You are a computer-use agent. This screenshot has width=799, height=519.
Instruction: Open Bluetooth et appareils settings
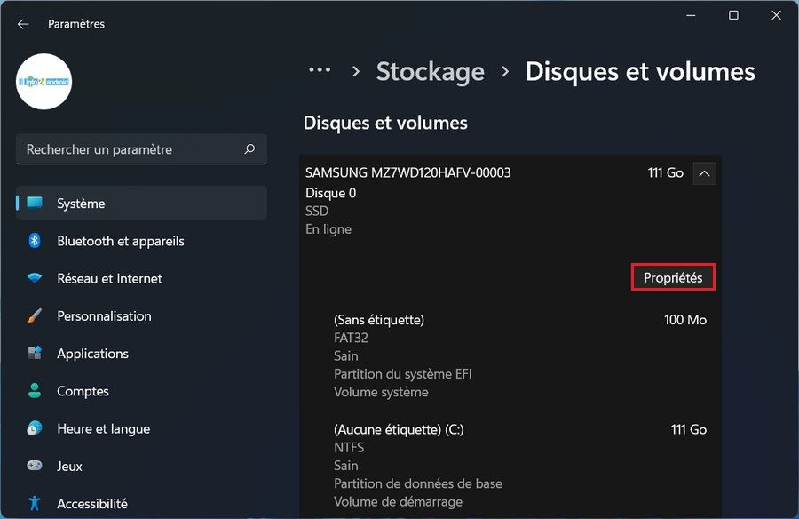click(x=120, y=241)
